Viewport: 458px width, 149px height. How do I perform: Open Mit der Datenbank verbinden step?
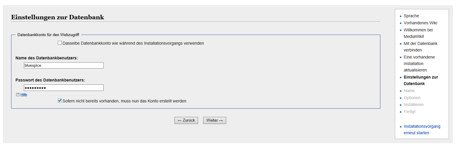click(x=420, y=47)
